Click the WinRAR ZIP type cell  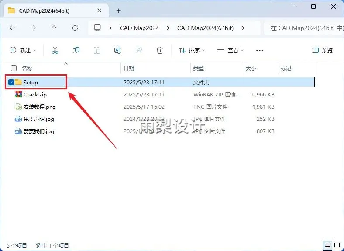pyautogui.click(x=217, y=95)
